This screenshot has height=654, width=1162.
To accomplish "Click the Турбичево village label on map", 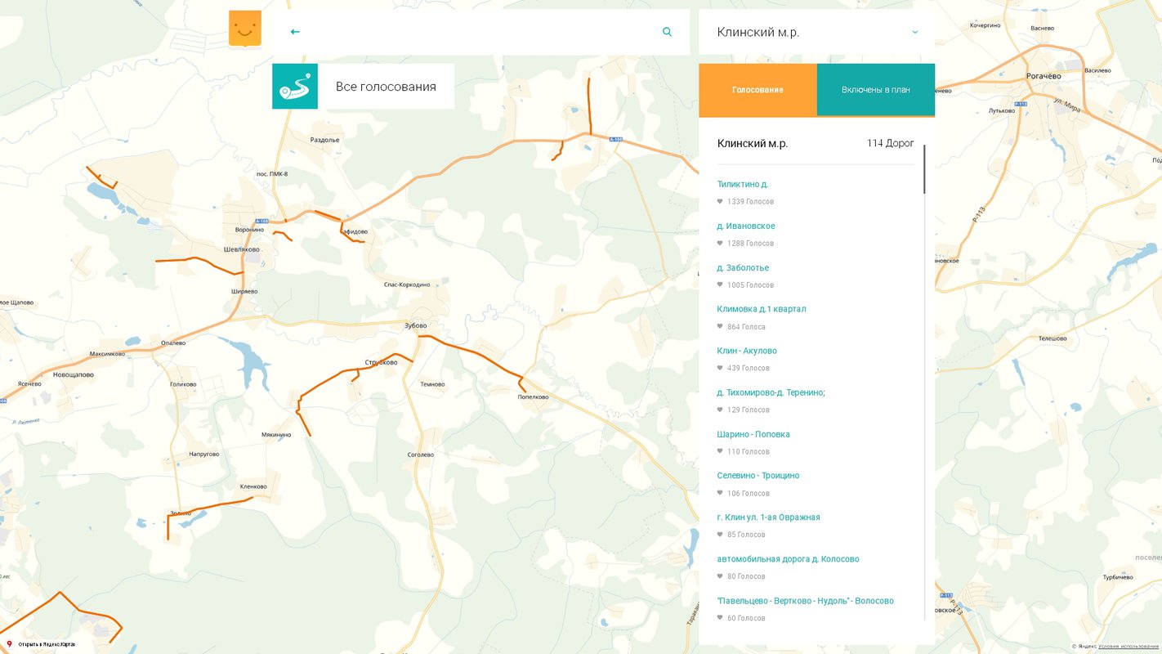I will (1117, 577).
